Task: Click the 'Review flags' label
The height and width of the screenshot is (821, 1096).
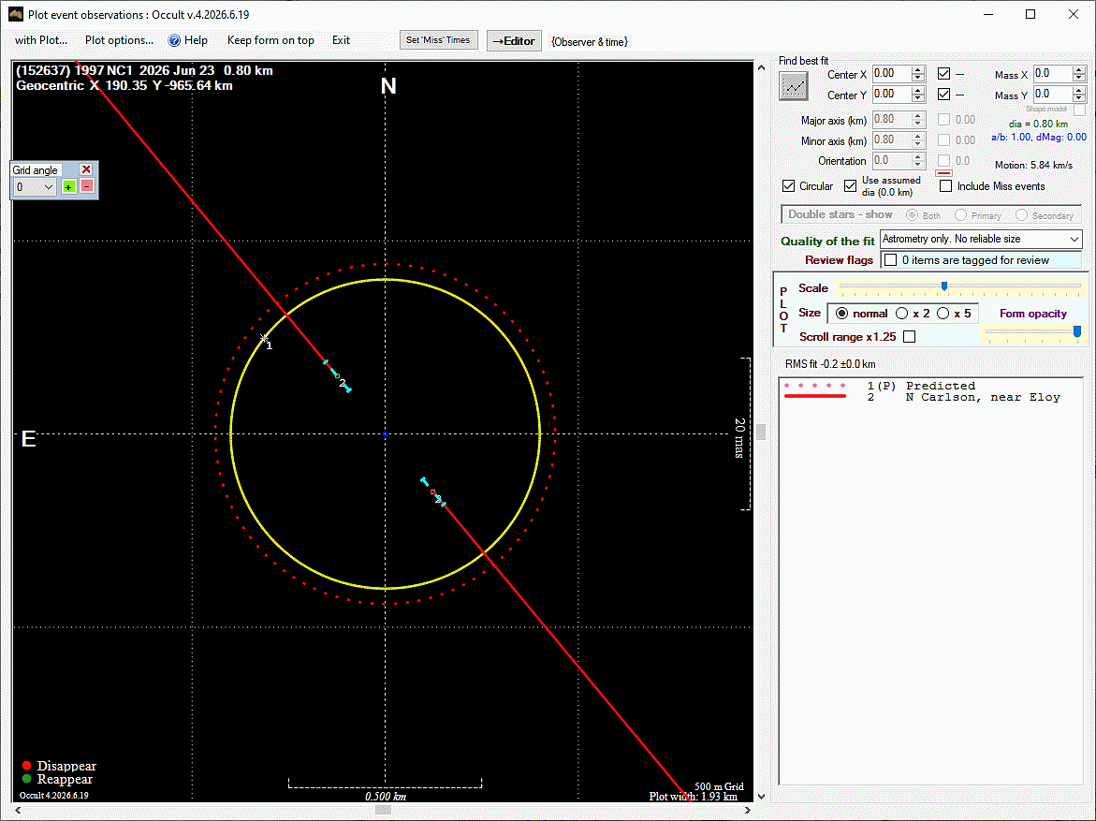Action: 839,260
